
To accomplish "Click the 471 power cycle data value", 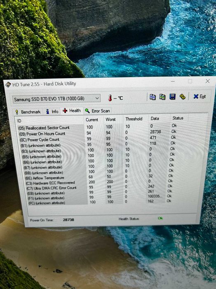I will (x=153, y=138).
